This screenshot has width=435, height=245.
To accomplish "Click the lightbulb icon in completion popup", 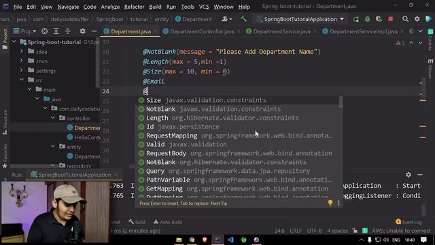I will (330, 203).
